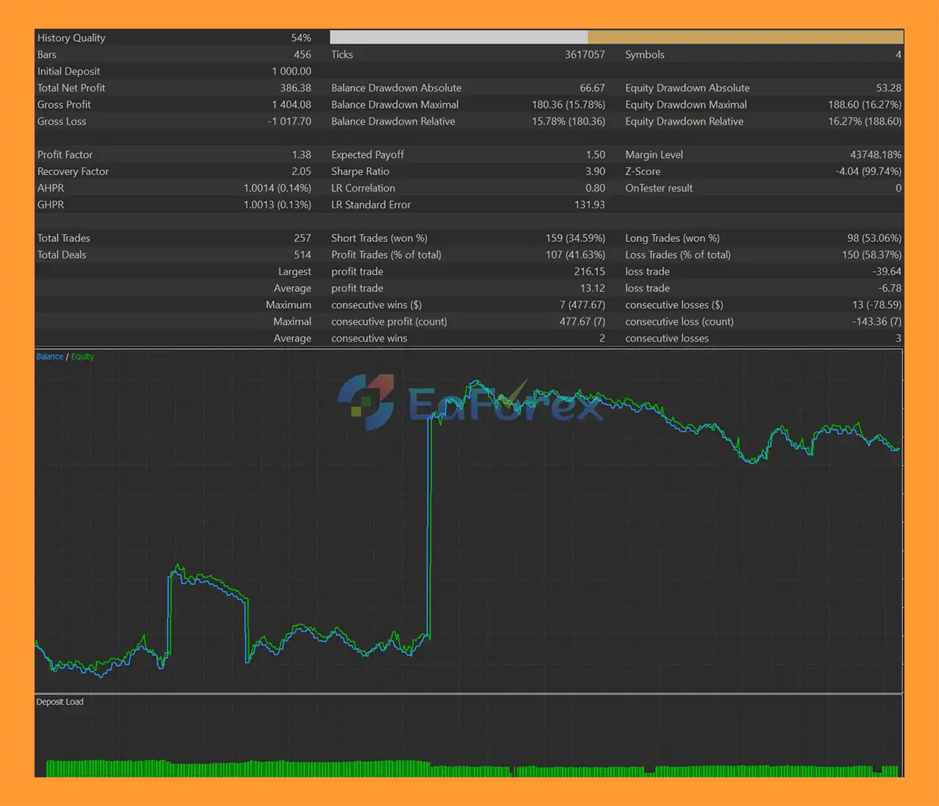Click the Symbols count value
The height and width of the screenshot is (806, 939).
(x=898, y=55)
